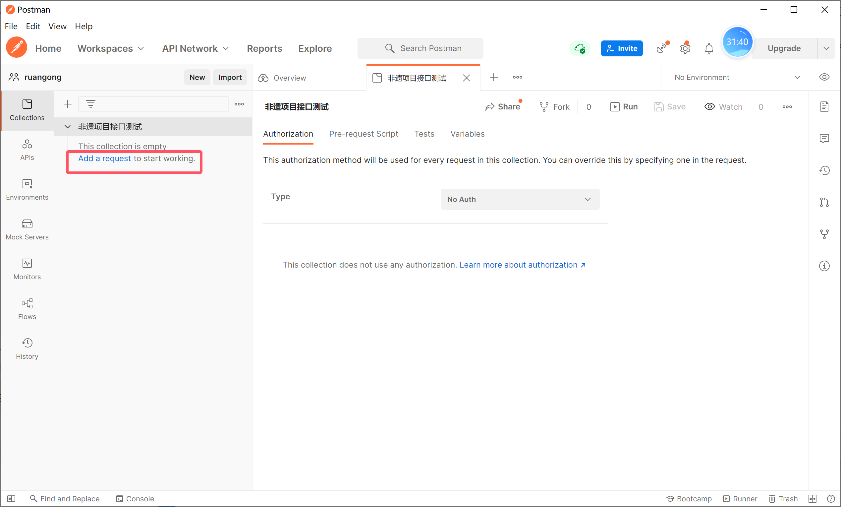The height and width of the screenshot is (507, 841).
Task: Toggle the sidebar panel icon in status bar
Action: pos(11,498)
